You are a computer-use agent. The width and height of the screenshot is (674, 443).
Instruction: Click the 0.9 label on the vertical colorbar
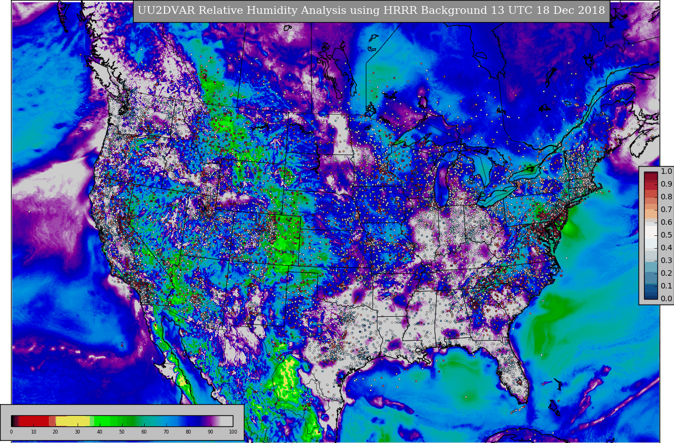coord(666,184)
